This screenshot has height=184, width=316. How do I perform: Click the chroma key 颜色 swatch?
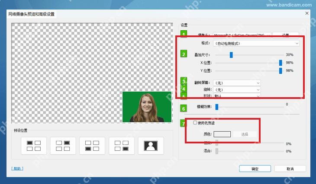pos(222,134)
